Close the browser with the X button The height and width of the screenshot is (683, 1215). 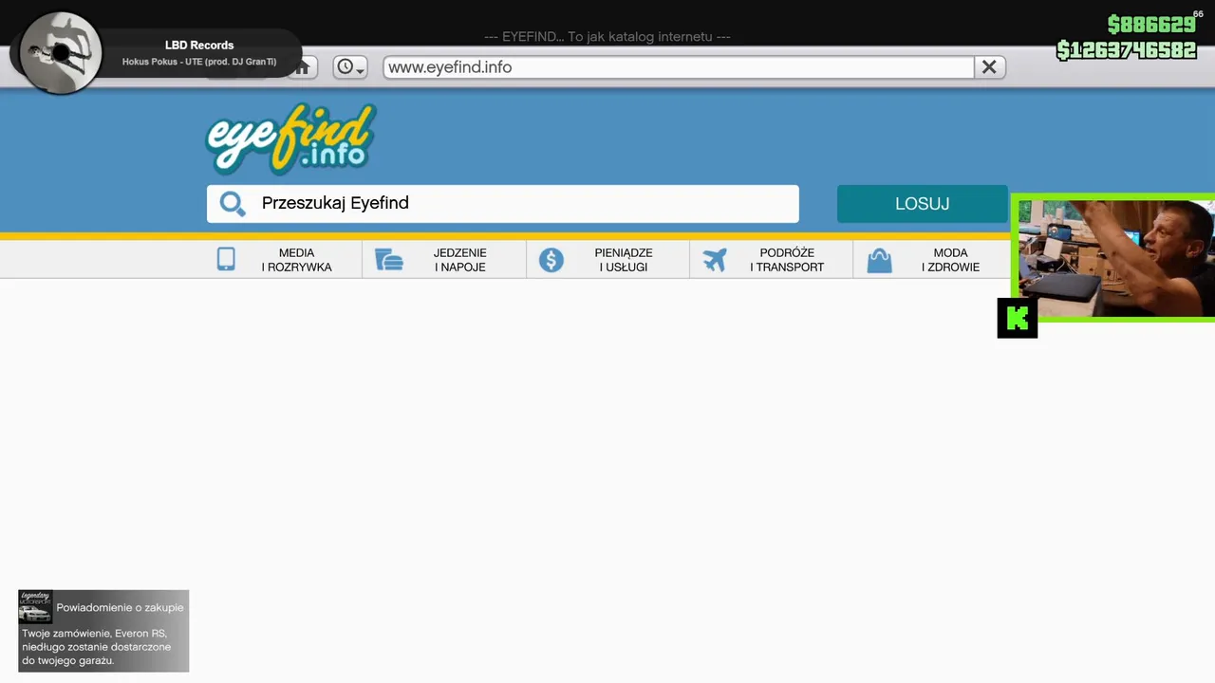pos(989,67)
